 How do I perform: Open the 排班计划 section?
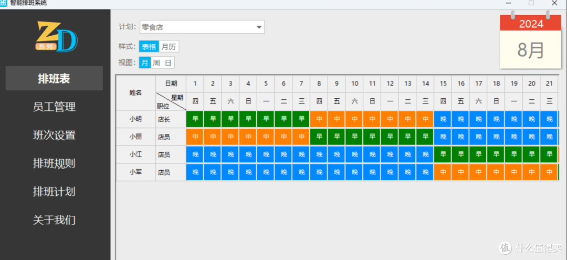coord(54,191)
